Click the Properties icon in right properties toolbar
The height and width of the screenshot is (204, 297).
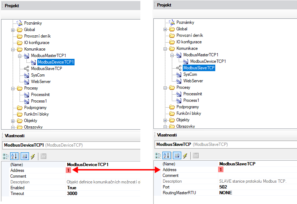point(177,156)
